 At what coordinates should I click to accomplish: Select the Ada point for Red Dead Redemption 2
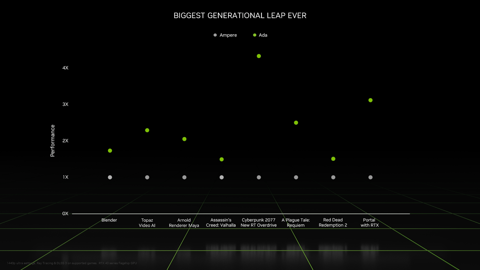tap(333, 159)
